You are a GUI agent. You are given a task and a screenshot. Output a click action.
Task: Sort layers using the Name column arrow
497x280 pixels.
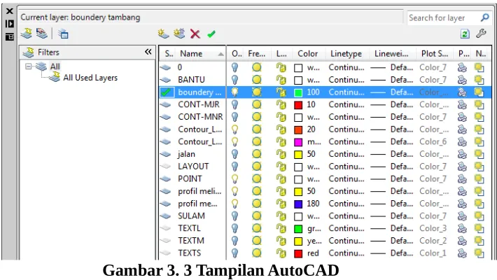(220, 54)
